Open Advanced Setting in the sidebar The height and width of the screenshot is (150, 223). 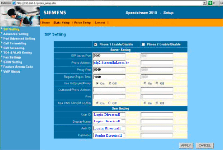pos(16,34)
